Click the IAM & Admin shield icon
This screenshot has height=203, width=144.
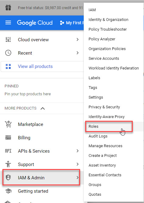(8, 178)
